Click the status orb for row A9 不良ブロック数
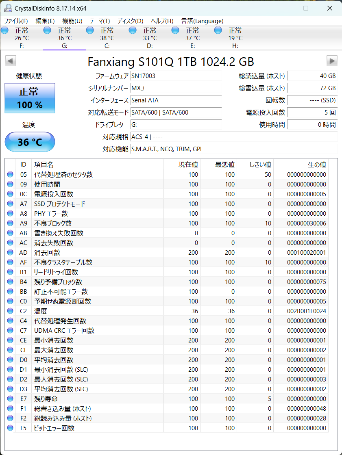The image size is (342, 455). click(10, 223)
